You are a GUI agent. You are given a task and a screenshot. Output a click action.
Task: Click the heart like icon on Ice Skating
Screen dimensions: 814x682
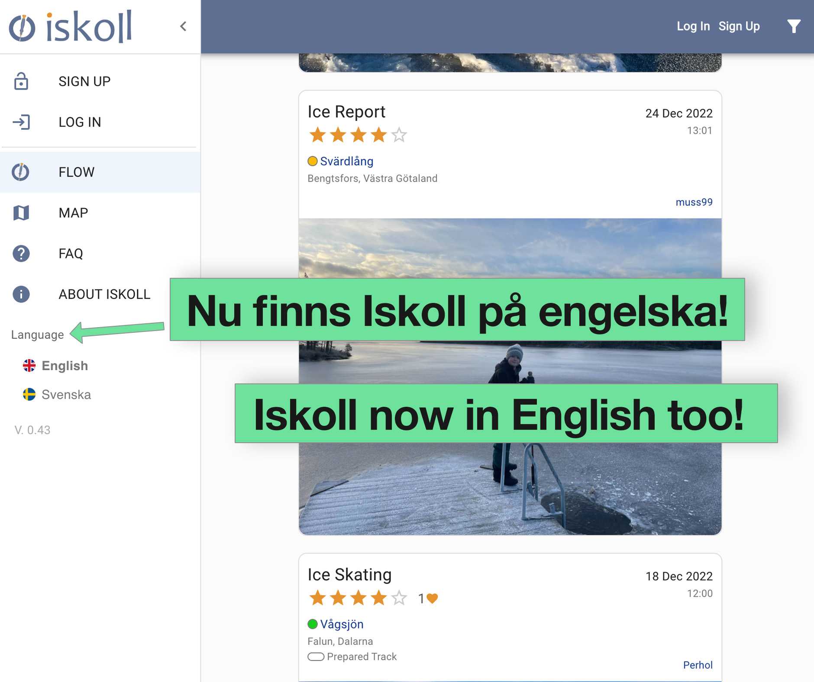(432, 598)
